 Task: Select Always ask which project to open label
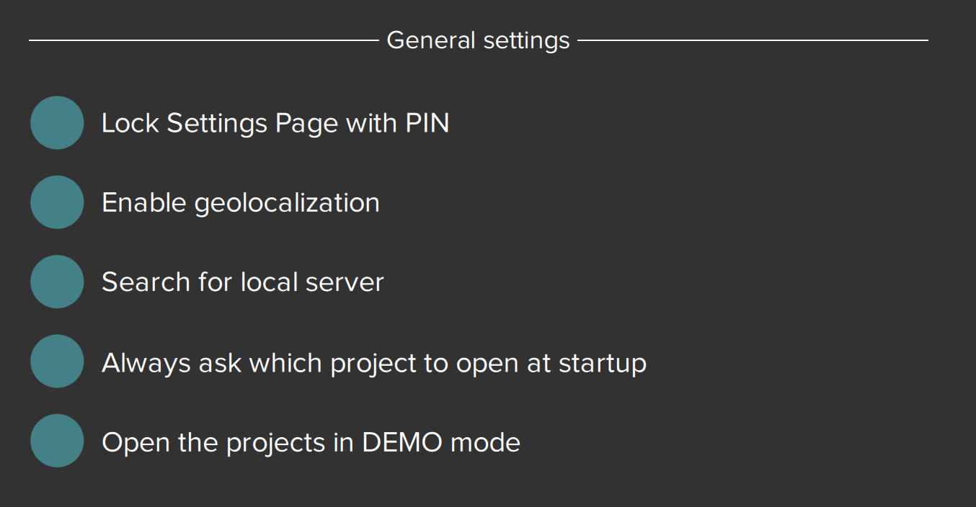click(x=373, y=362)
